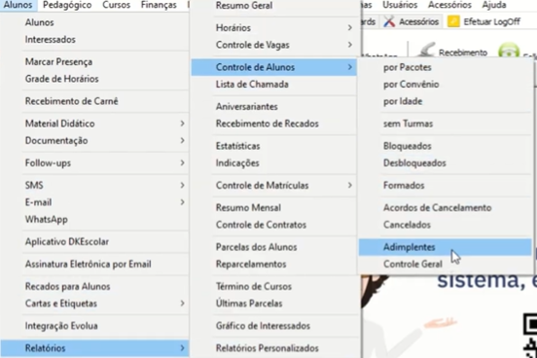Select Controle de Alunos entry
This screenshot has height=358, width=537.
pos(274,67)
